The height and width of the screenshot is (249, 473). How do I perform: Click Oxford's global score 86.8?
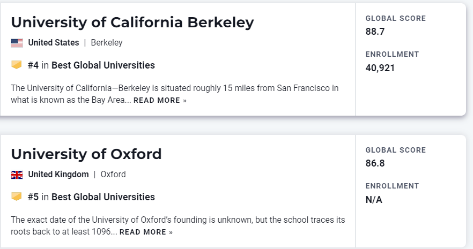coord(375,163)
